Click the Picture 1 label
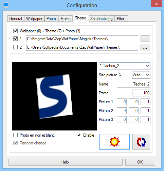Image resolution: width=164 pixels, height=171 pixels. coord(106,102)
